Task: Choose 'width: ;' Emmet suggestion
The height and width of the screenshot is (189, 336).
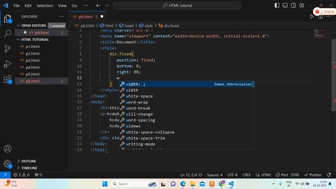Action: coord(187,84)
